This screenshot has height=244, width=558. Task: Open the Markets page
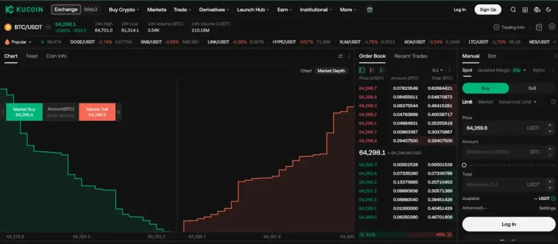click(x=157, y=10)
